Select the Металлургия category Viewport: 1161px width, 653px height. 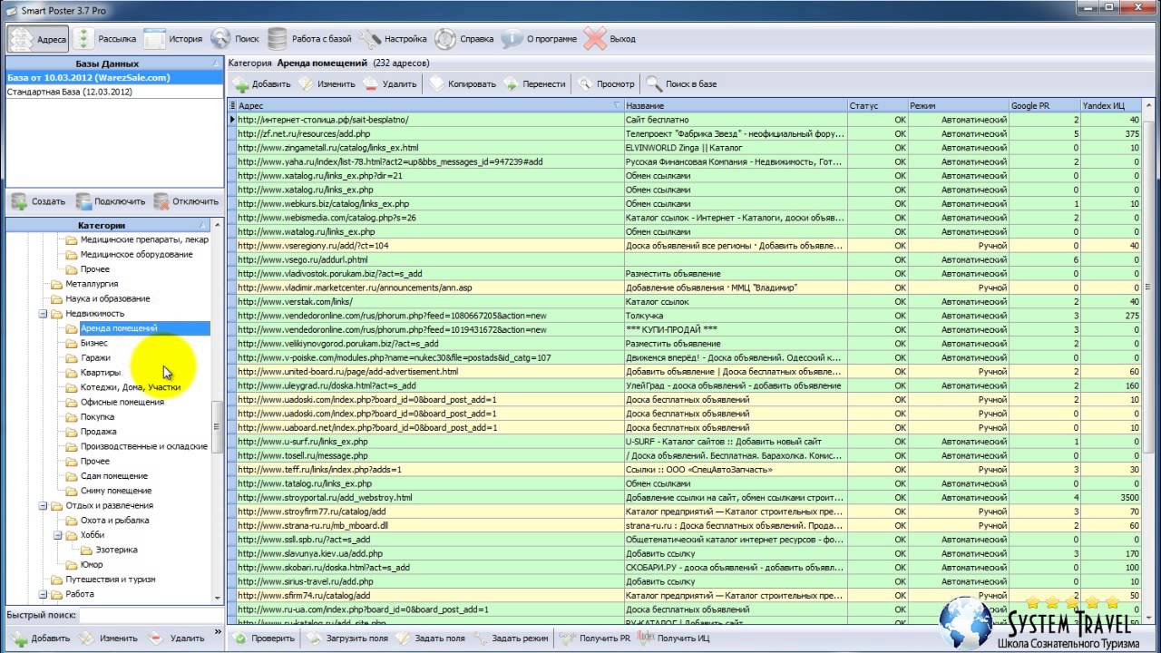[x=92, y=284]
